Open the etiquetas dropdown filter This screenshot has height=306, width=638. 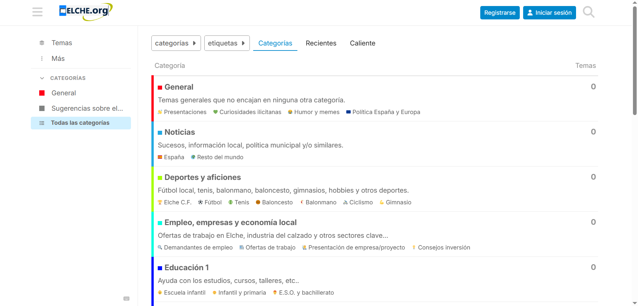click(x=227, y=43)
